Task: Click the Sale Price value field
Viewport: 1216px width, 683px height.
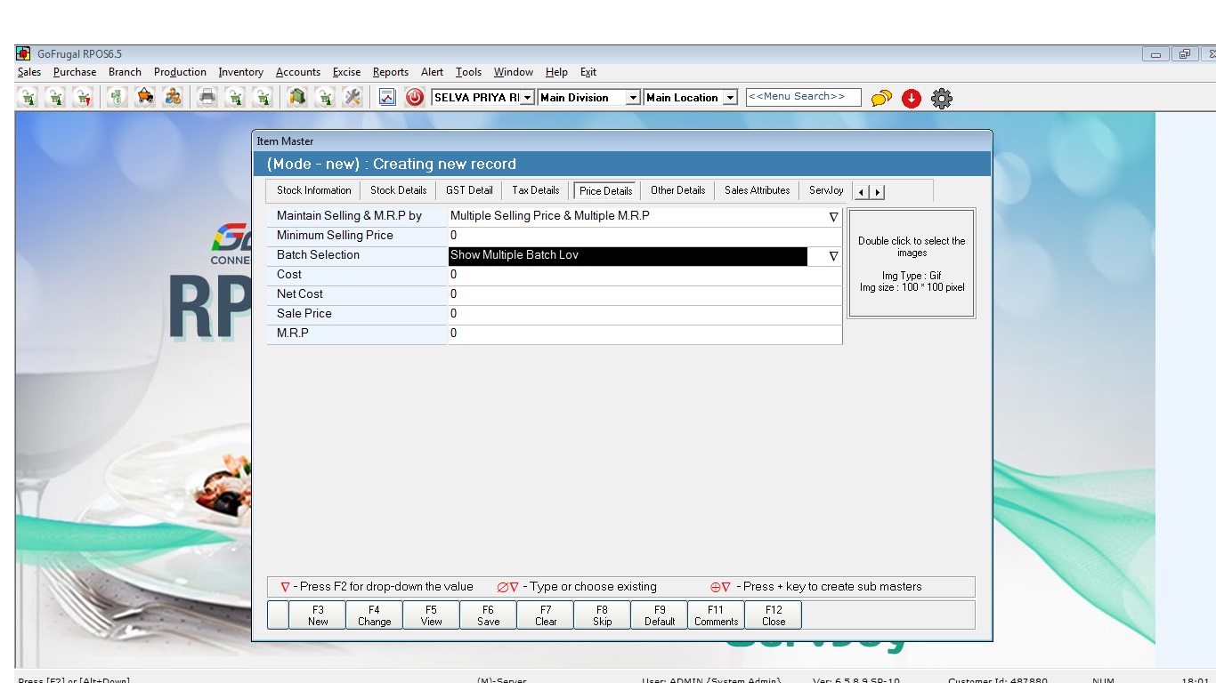Action: [x=644, y=314]
